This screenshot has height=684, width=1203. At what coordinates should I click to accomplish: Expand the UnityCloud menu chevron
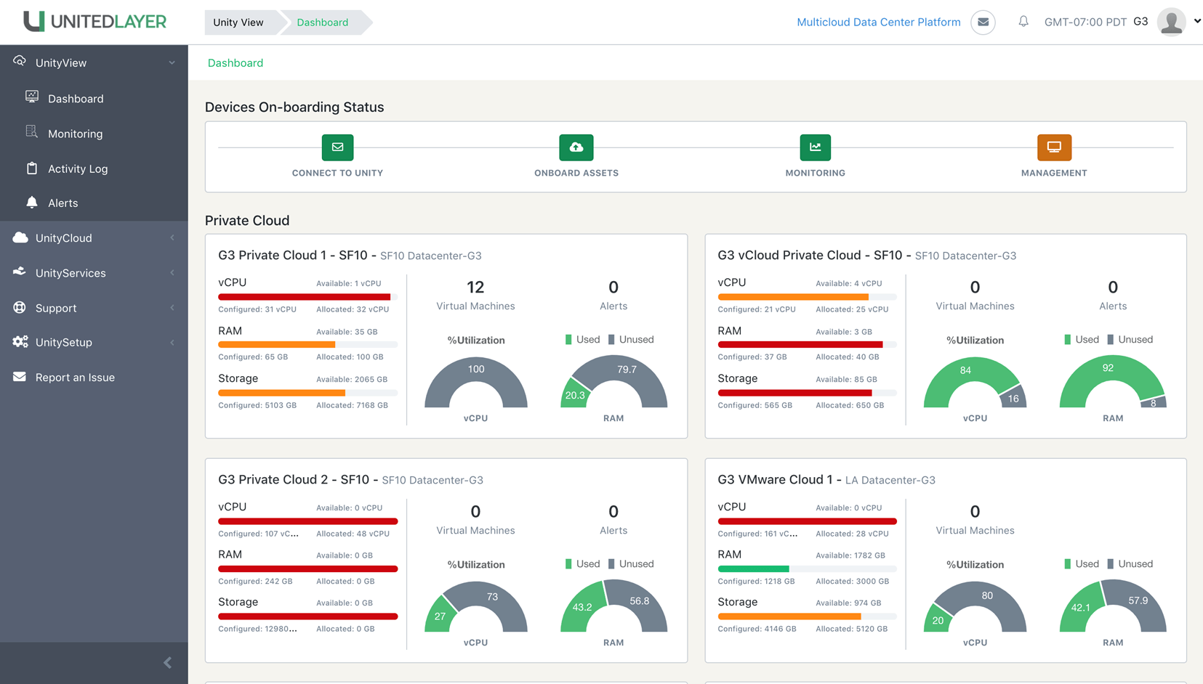tap(172, 238)
